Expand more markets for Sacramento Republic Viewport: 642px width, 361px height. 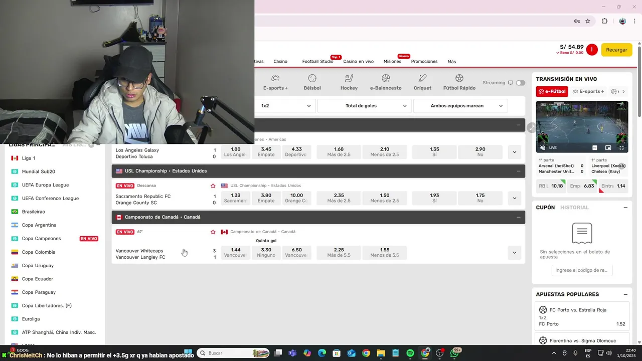pyautogui.click(x=514, y=198)
